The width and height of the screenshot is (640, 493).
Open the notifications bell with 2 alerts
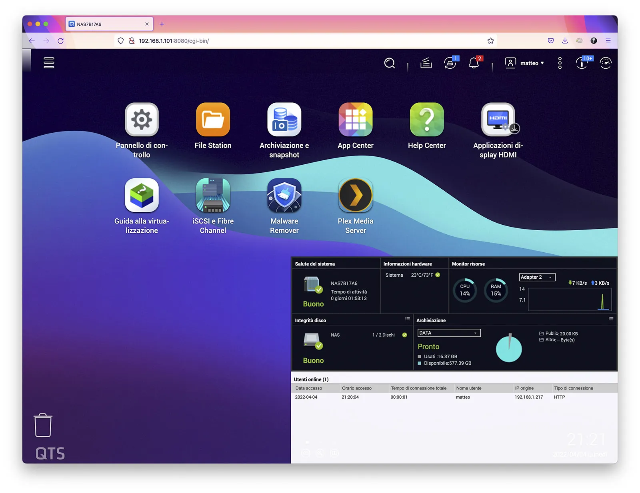[x=474, y=63]
